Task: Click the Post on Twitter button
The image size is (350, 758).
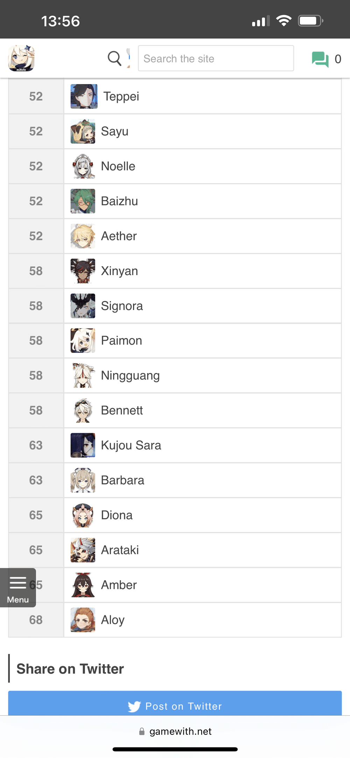Action: tap(175, 706)
